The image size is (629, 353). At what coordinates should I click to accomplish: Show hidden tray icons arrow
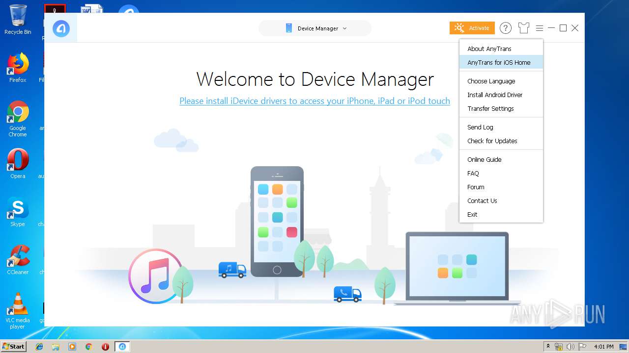coord(548,347)
